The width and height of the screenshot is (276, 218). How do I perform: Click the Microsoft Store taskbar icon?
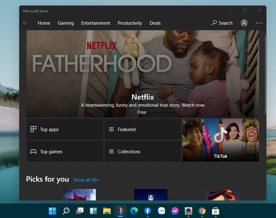pyautogui.click(x=216, y=211)
